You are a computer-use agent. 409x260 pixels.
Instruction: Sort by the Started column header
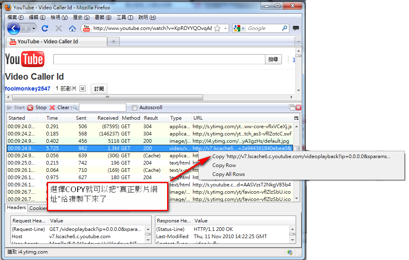[x=22, y=118]
